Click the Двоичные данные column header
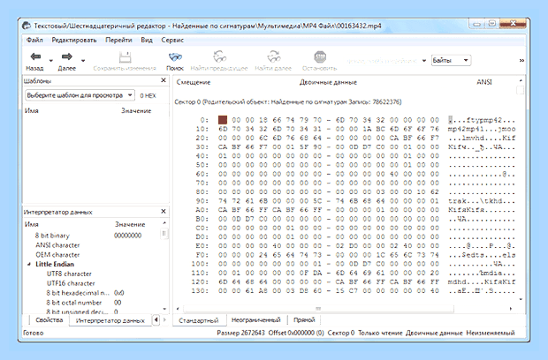The width and height of the screenshot is (548, 360). [x=328, y=82]
